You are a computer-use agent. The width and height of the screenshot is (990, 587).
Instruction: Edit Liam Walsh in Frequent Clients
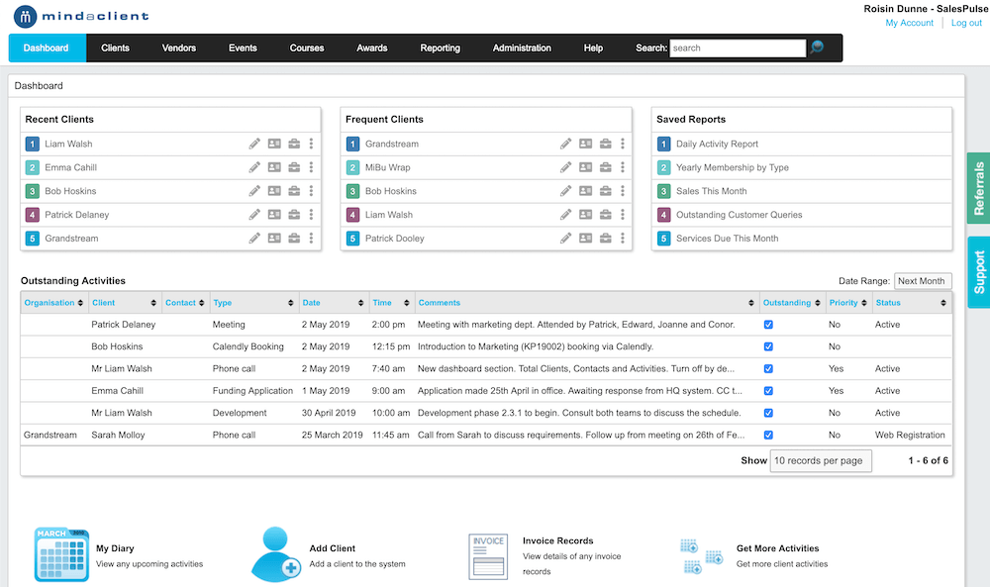tap(565, 215)
